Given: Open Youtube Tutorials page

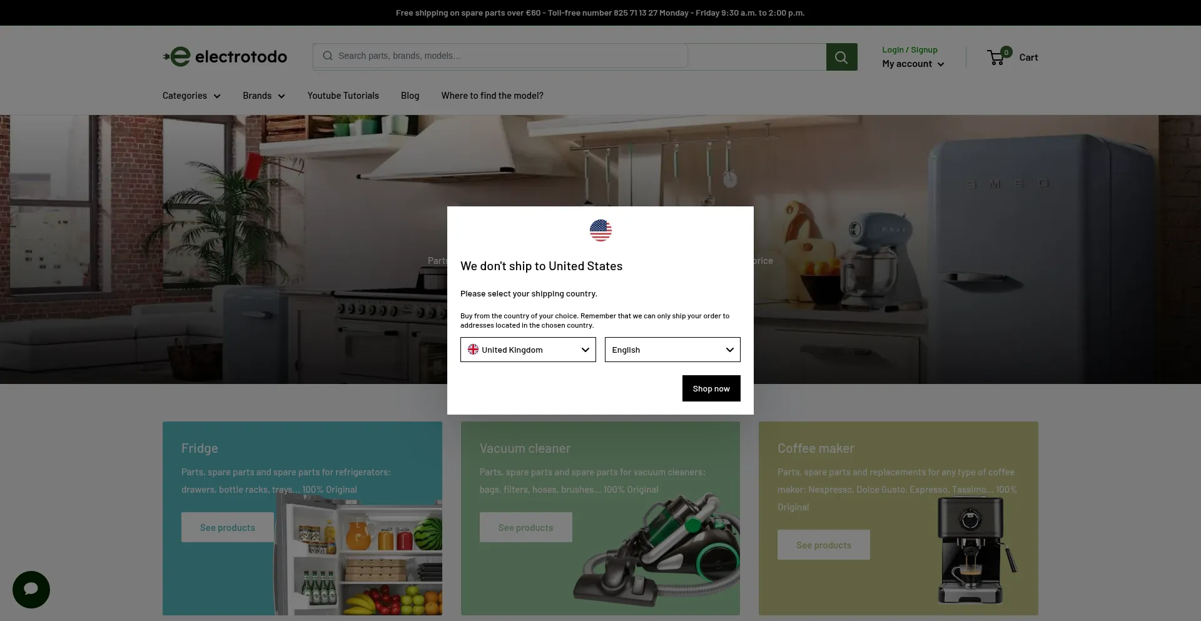Looking at the screenshot, I should click(343, 96).
